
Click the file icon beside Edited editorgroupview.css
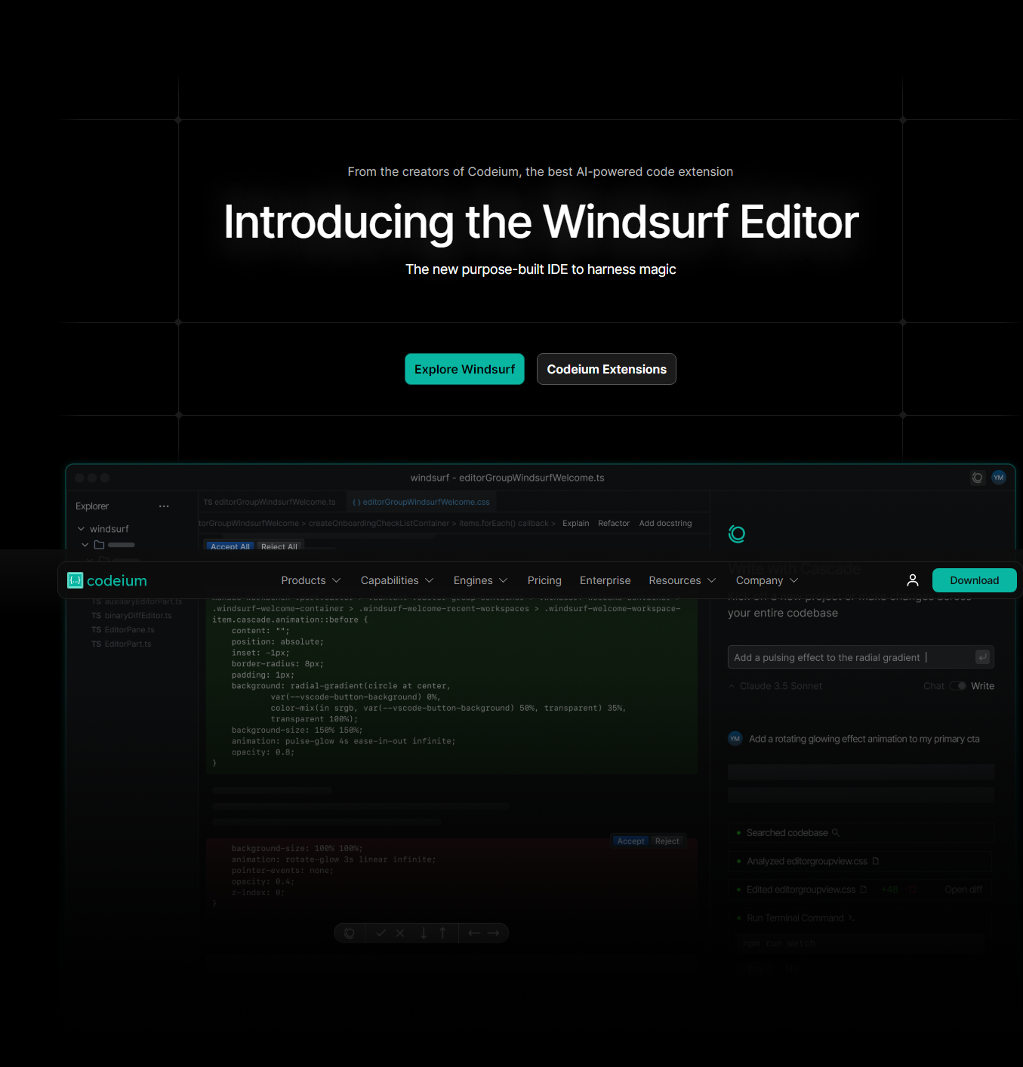point(864,890)
